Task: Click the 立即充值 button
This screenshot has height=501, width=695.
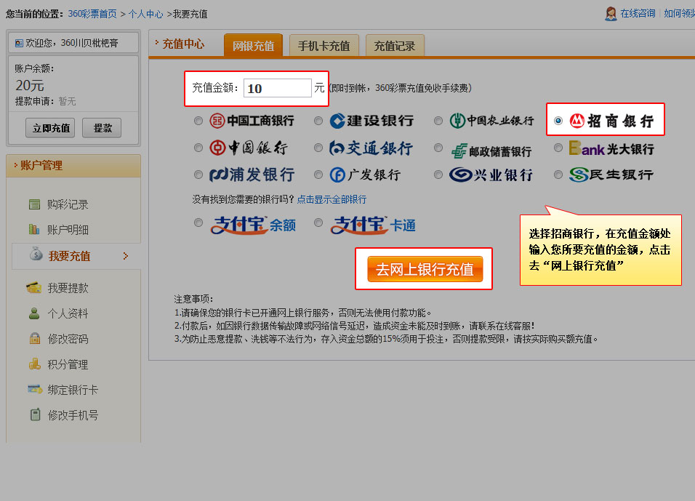Action: (x=50, y=128)
